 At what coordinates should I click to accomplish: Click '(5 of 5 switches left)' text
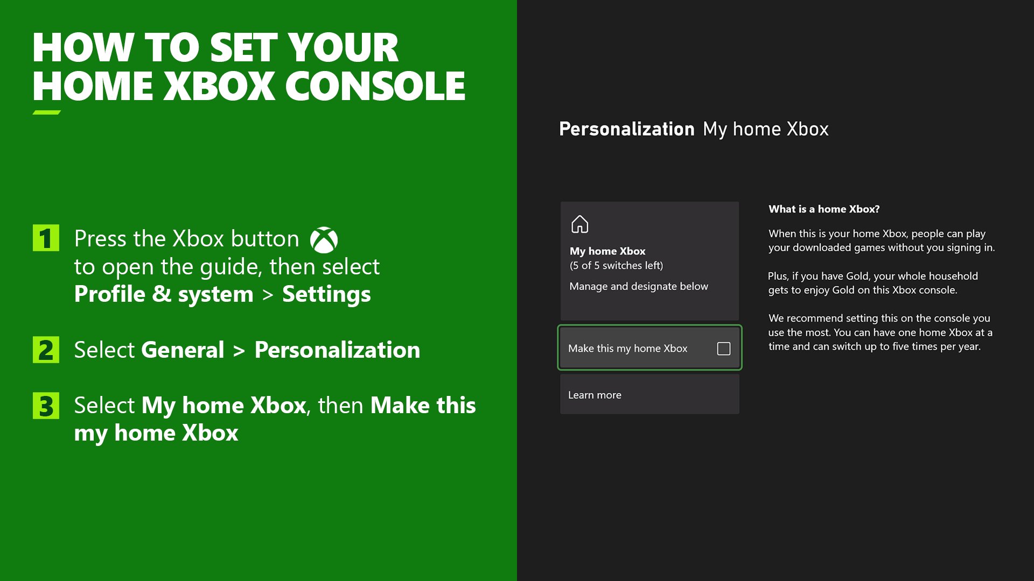tap(616, 265)
